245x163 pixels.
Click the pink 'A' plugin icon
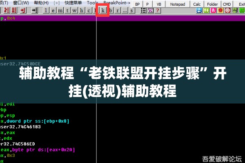point(213,11)
